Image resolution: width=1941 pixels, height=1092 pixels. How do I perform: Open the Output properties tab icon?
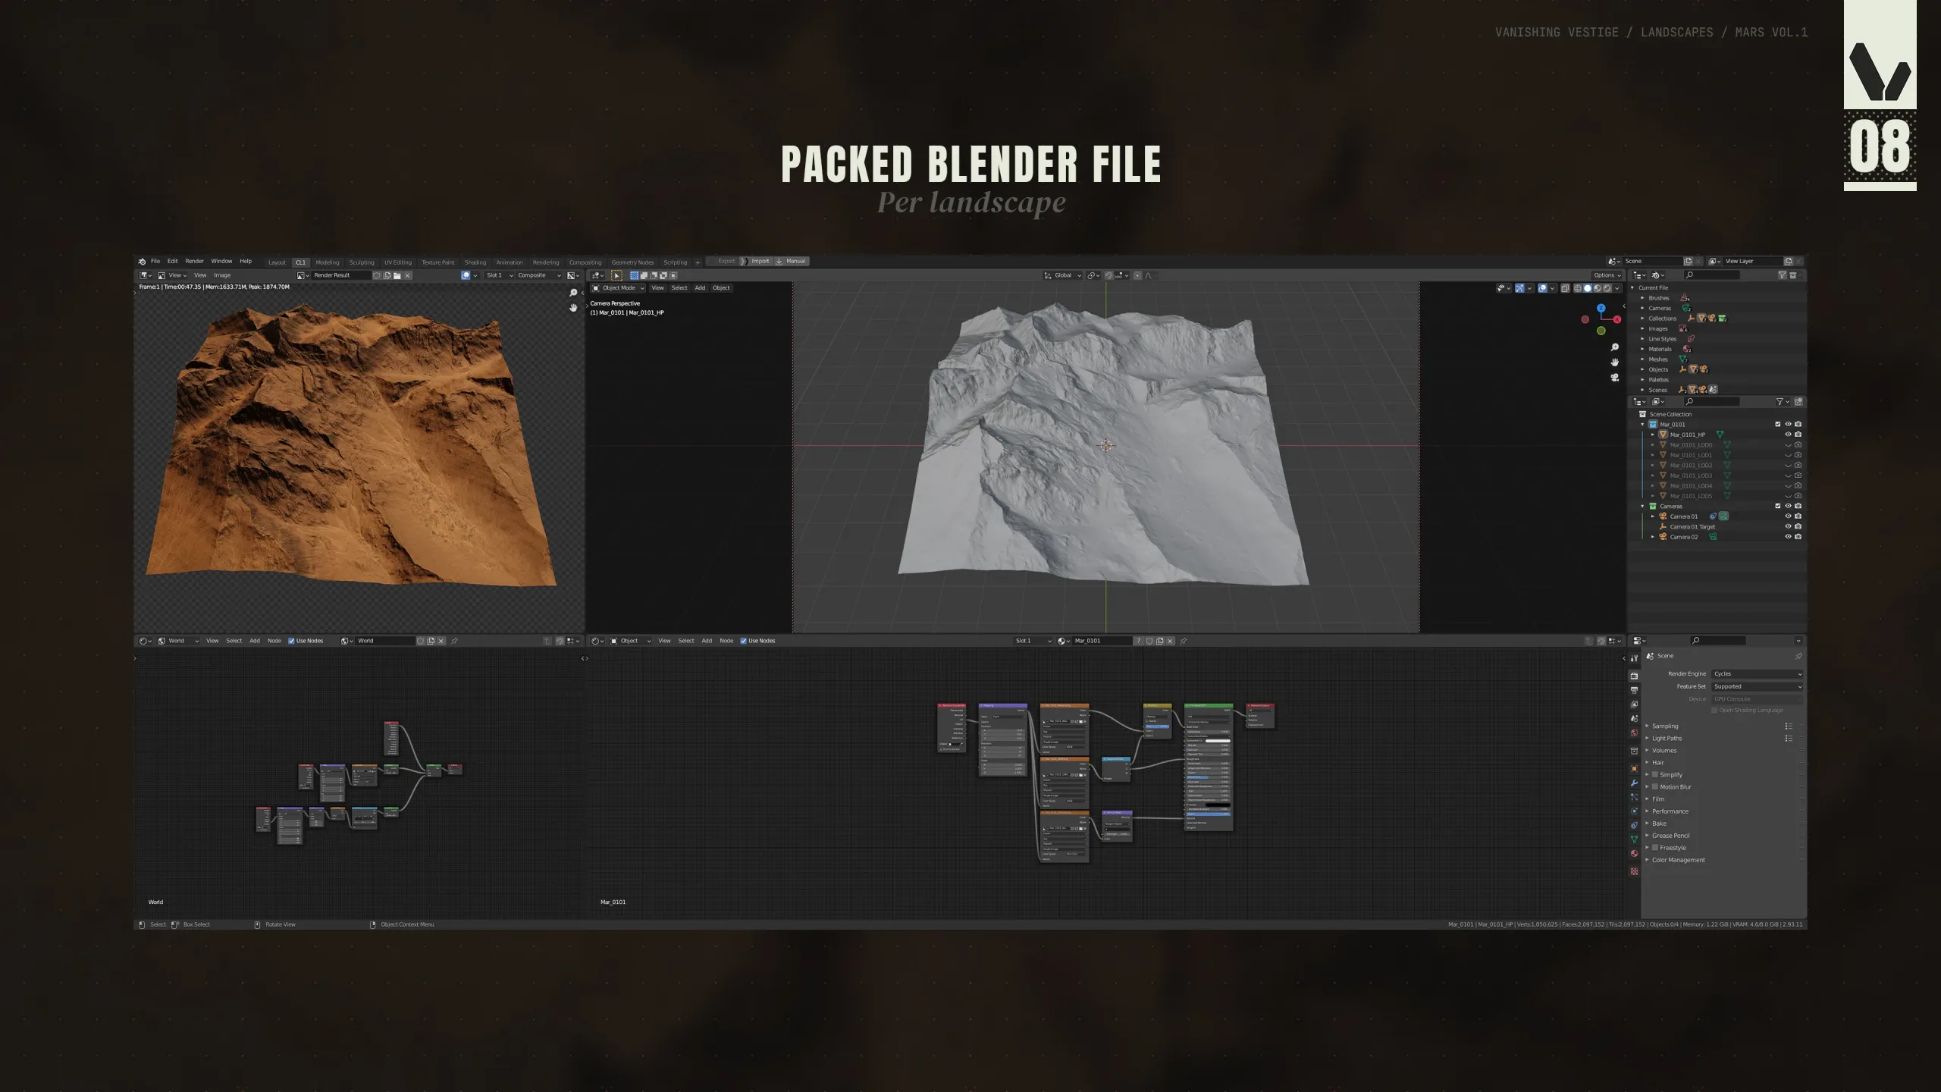[1634, 690]
